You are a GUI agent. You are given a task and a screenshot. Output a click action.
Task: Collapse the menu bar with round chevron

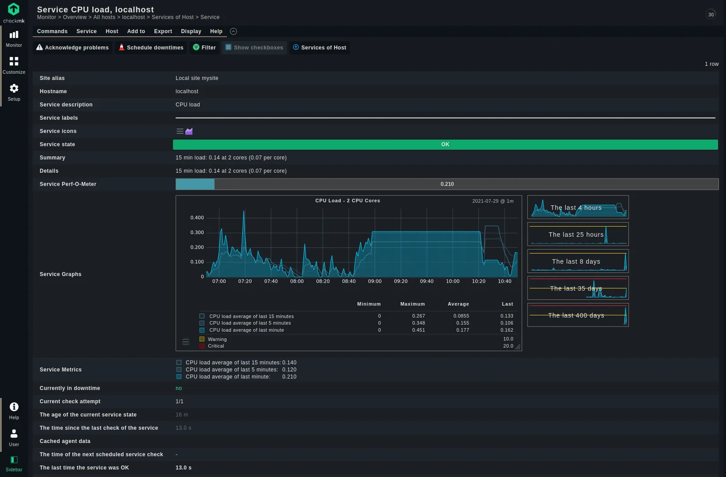coord(233,31)
